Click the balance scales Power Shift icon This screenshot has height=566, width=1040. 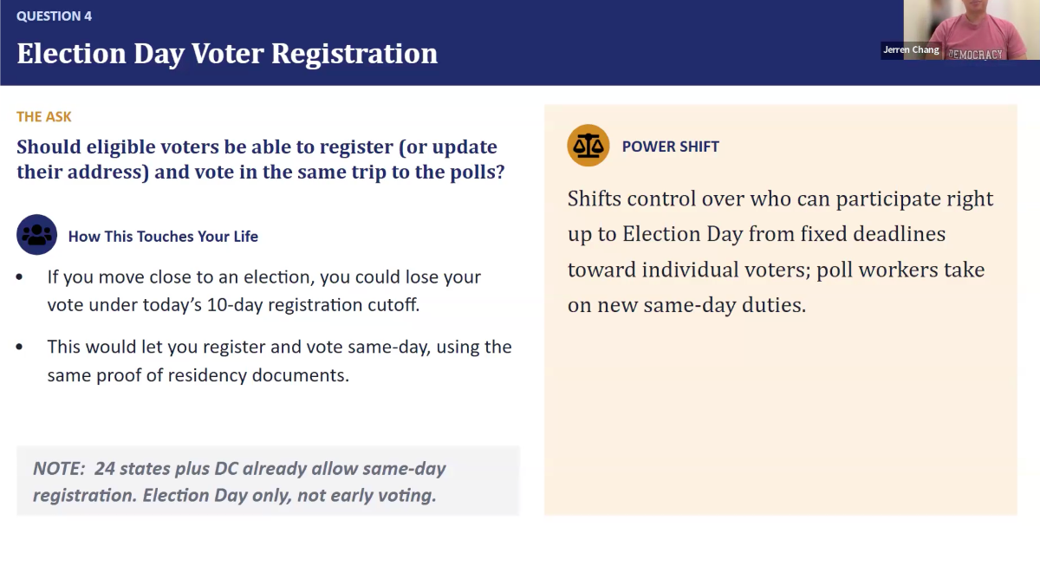point(588,146)
